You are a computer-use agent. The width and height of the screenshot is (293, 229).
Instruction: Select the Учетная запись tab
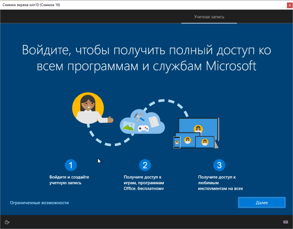click(x=209, y=17)
